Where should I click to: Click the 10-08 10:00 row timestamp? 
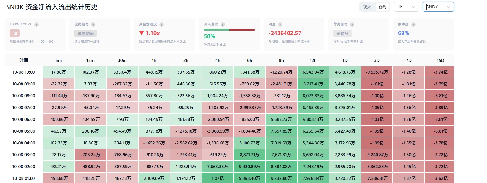click(x=24, y=72)
